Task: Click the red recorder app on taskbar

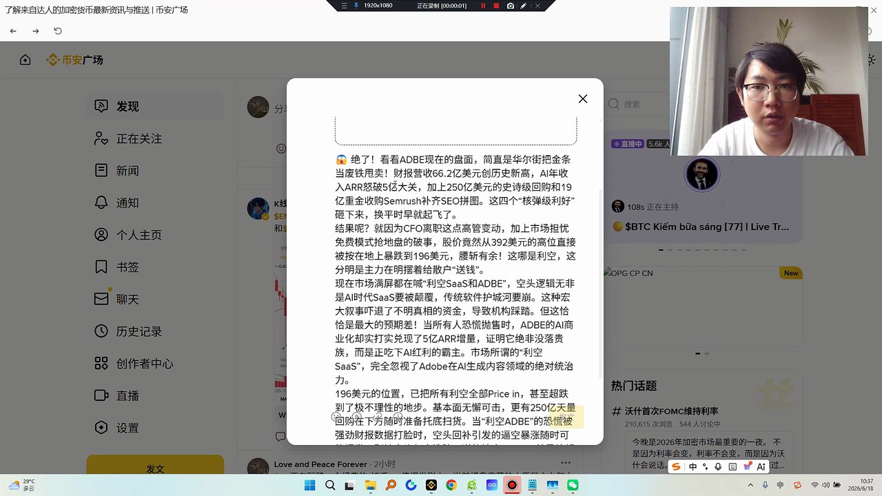Action: point(512,485)
